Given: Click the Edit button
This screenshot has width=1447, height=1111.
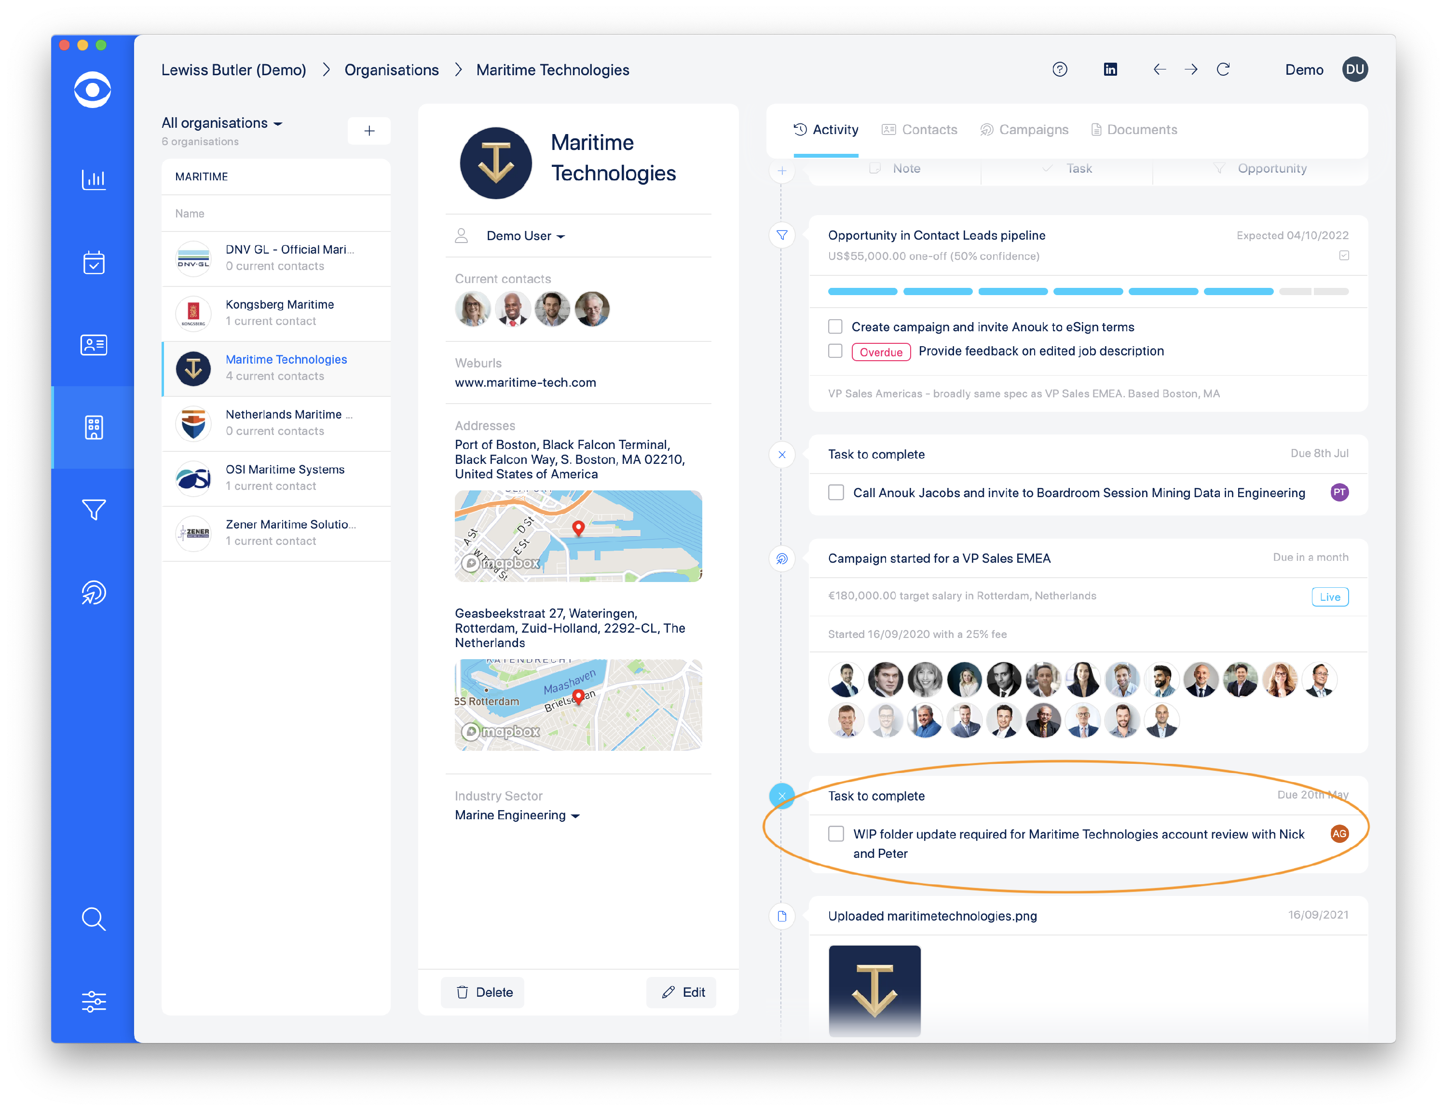Looking at the screenshot, I should click(x=683, y=992).
